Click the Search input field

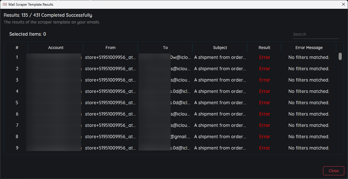coord(315,34)
